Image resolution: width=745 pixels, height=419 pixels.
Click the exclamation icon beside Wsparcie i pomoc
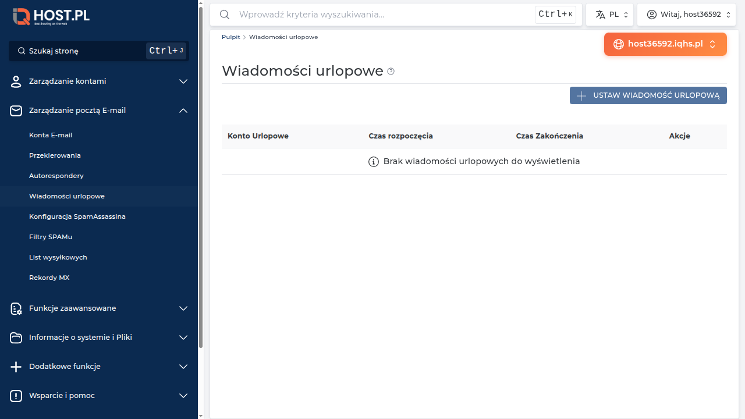[16, 396]
